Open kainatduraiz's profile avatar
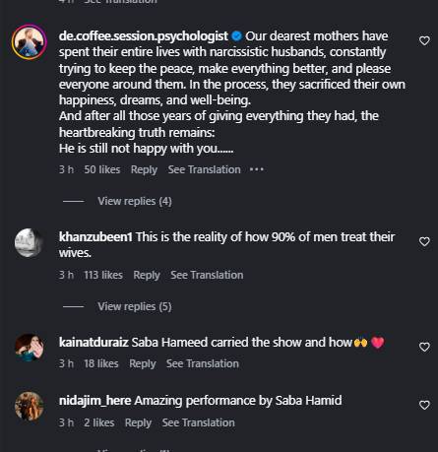Screen dimensions: 438x452 (30, 348)
